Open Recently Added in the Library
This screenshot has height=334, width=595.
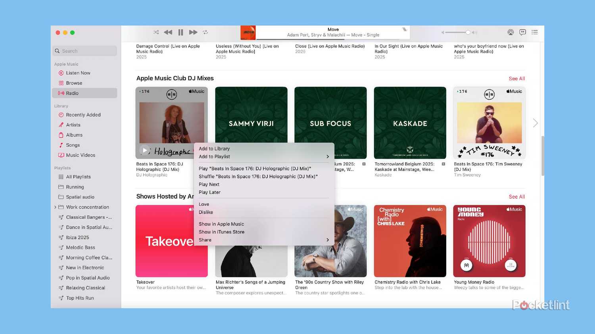pos(83,114)
